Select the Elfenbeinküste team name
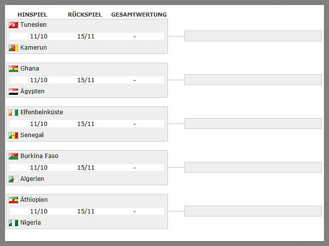The height and width of the screenshot is (246, 329). point(42,112)
